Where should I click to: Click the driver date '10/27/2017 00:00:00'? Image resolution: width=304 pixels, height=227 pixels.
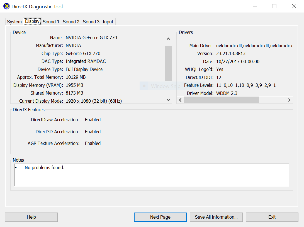[238, 61]
